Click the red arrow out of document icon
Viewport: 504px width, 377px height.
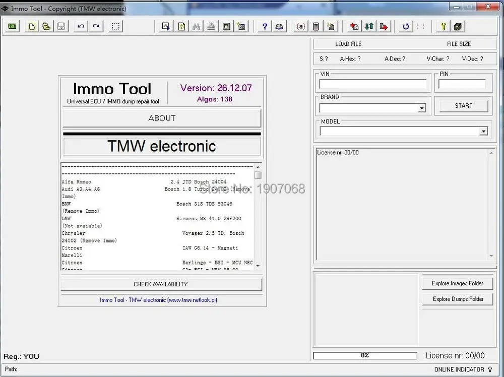pyautogui.click(x=384, y=26)
